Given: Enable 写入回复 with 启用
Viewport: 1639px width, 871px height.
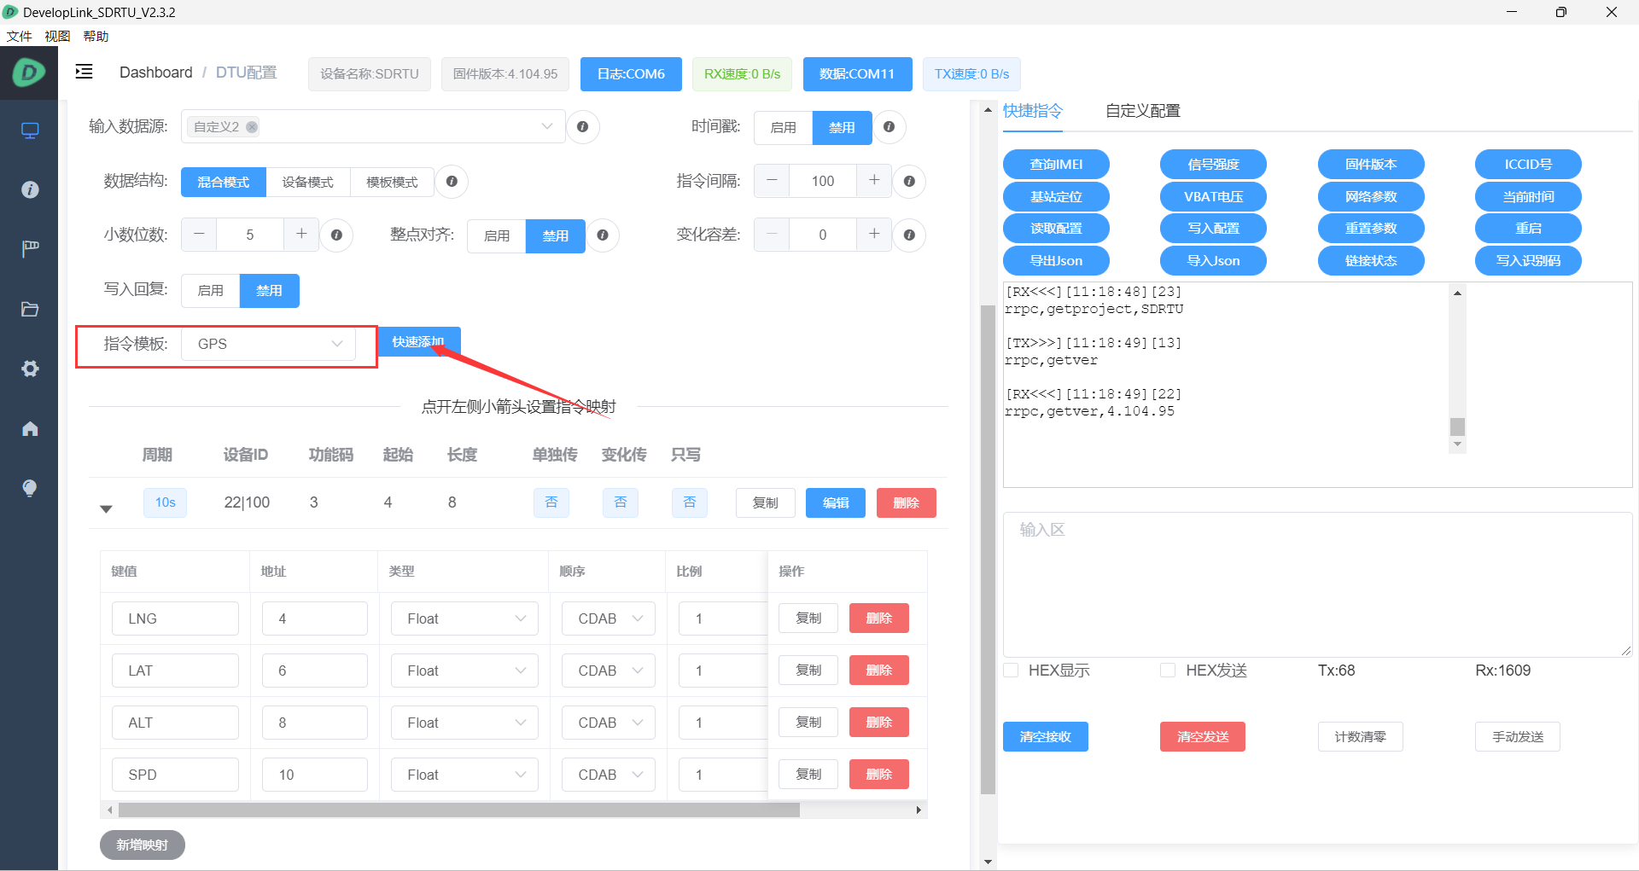Looking at the screenshot, I should coord(211,291).
